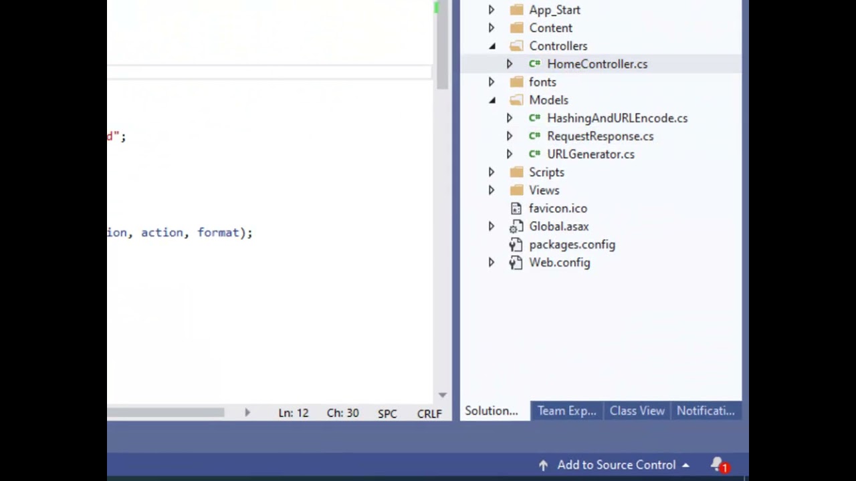856x481 pixels.
Task: Expand Global.asax node arrow
Action: coord(492,226)
